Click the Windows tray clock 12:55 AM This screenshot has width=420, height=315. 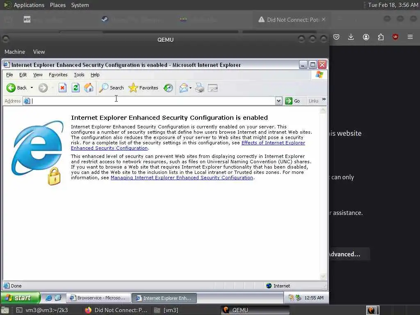tap(314, 298)
